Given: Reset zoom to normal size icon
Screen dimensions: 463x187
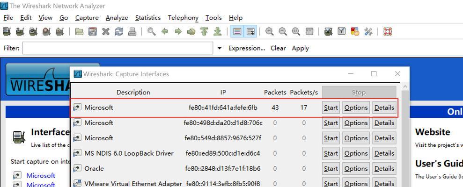Looking at the screenshot, I should tap(296, 32).
